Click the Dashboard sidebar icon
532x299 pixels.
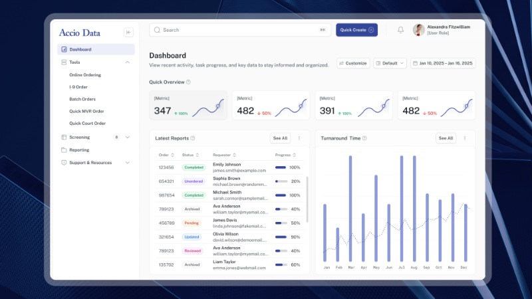point(64,49)
